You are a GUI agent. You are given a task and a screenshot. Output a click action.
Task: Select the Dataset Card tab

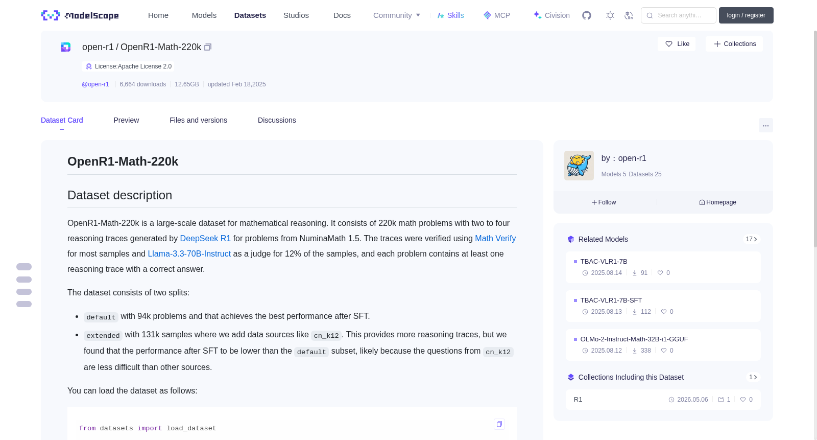(62, 120)
